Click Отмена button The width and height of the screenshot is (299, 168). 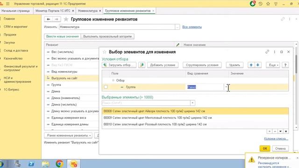(x=280, y=148)
